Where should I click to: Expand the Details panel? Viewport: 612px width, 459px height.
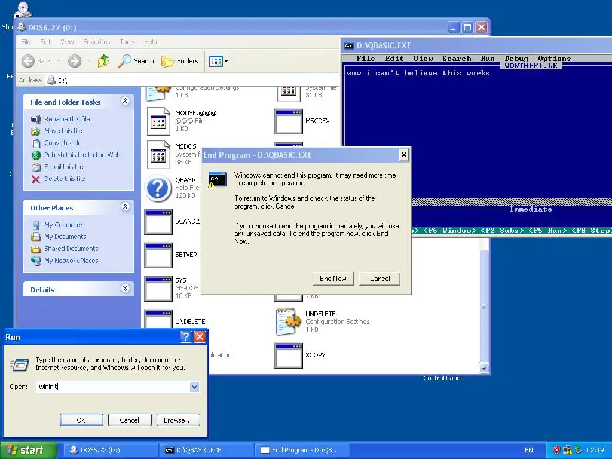(x=126, y=289)
